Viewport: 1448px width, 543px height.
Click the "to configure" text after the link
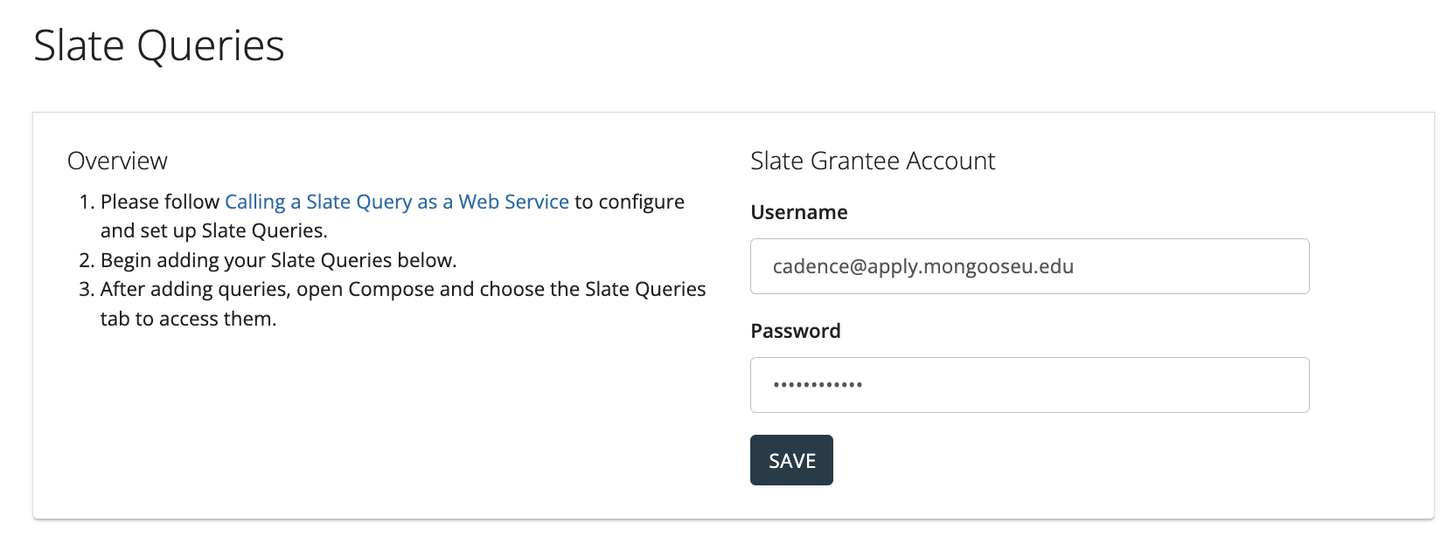(x=629, y=202)
